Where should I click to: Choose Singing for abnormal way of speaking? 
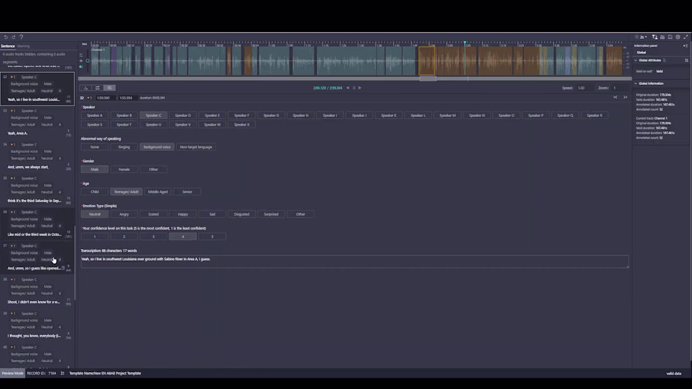[124, 147]
